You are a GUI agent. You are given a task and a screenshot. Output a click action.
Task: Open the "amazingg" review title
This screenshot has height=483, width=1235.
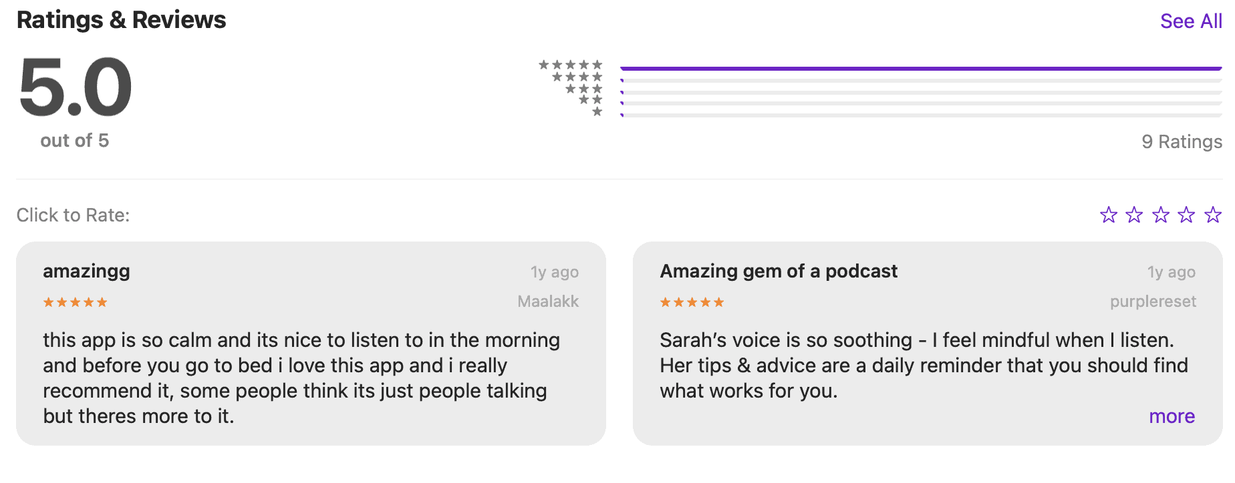tap(87, 272)
